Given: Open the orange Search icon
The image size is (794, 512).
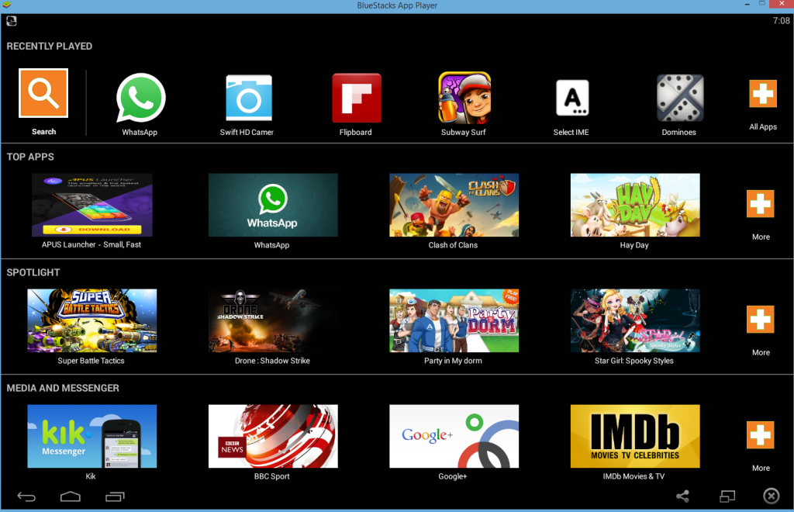Looking at the screenshot, I should pyautogui.click(x=43, y=93).
